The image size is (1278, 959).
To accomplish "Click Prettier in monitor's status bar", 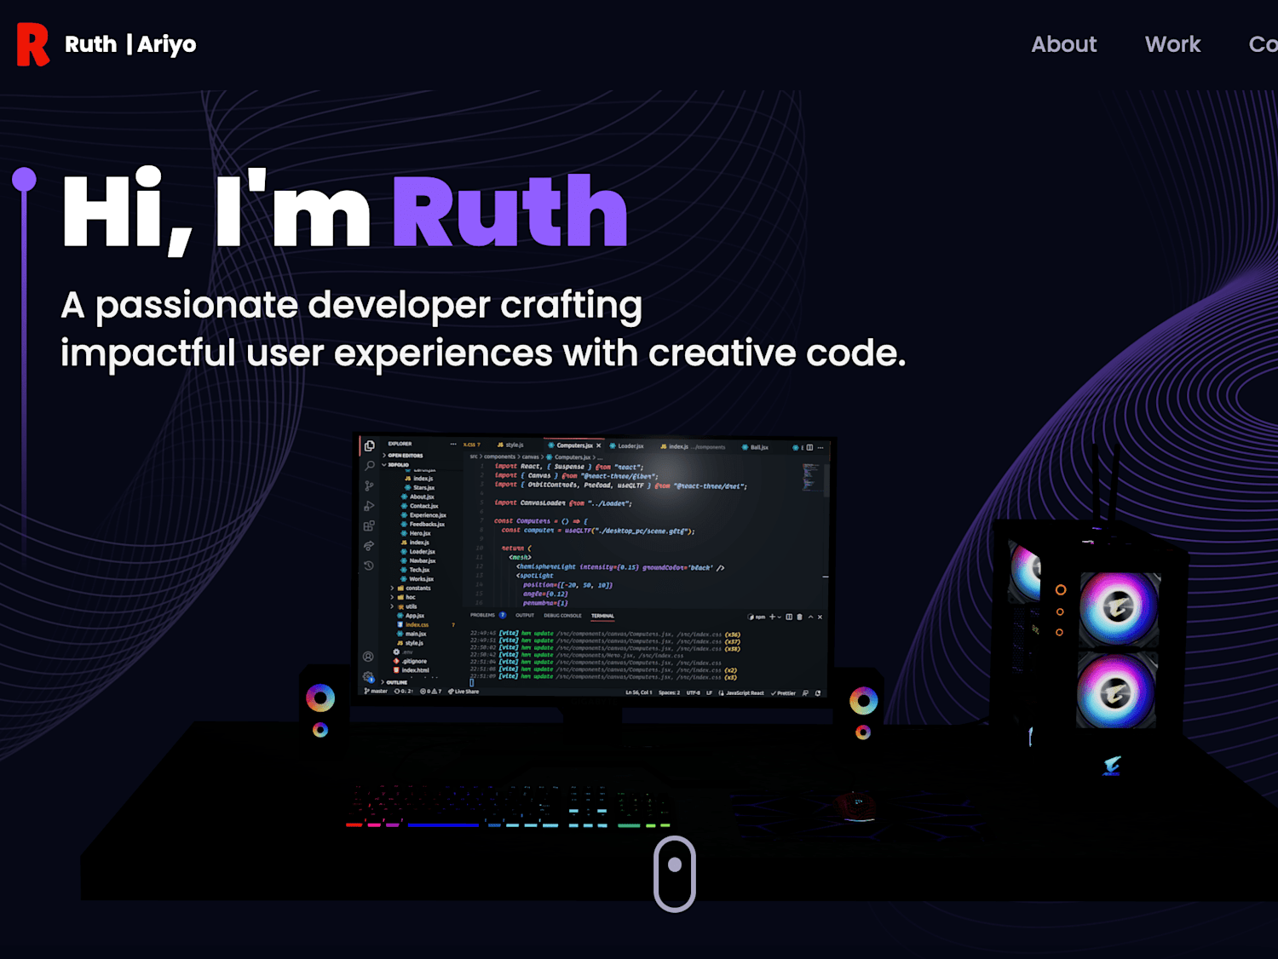I will click(x=783, y=693).
